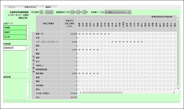Click the down arrow of the 必須データ list
The height and width of the screenshot is (109, 184).
28,36
